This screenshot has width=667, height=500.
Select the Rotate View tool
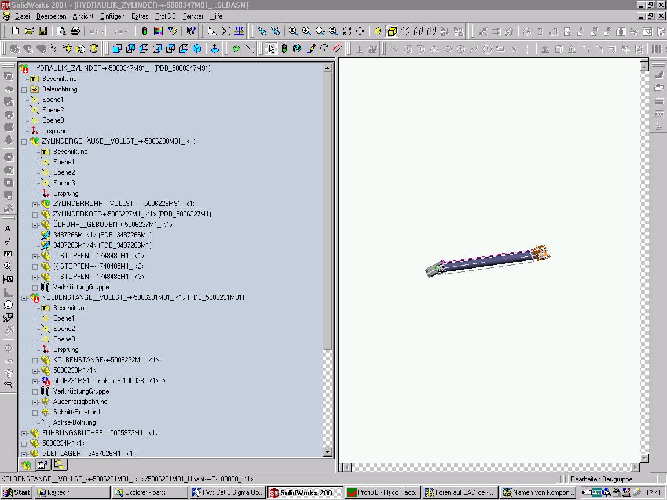point(347,31)
